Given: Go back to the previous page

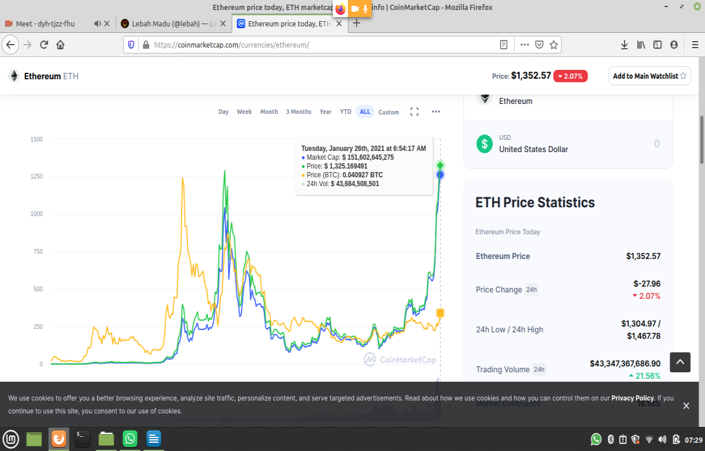Looking at the screenshot, I should click(x=10, y=45).
